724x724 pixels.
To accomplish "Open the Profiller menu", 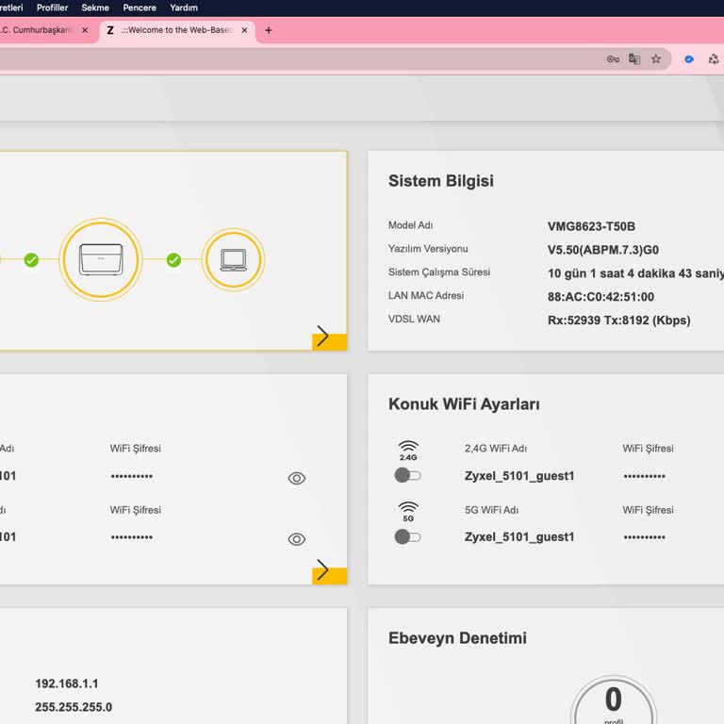I will pyautogui.click(x=53, y=8).
